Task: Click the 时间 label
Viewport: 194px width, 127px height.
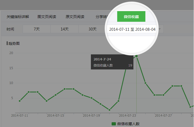Action: pos(10,29)
